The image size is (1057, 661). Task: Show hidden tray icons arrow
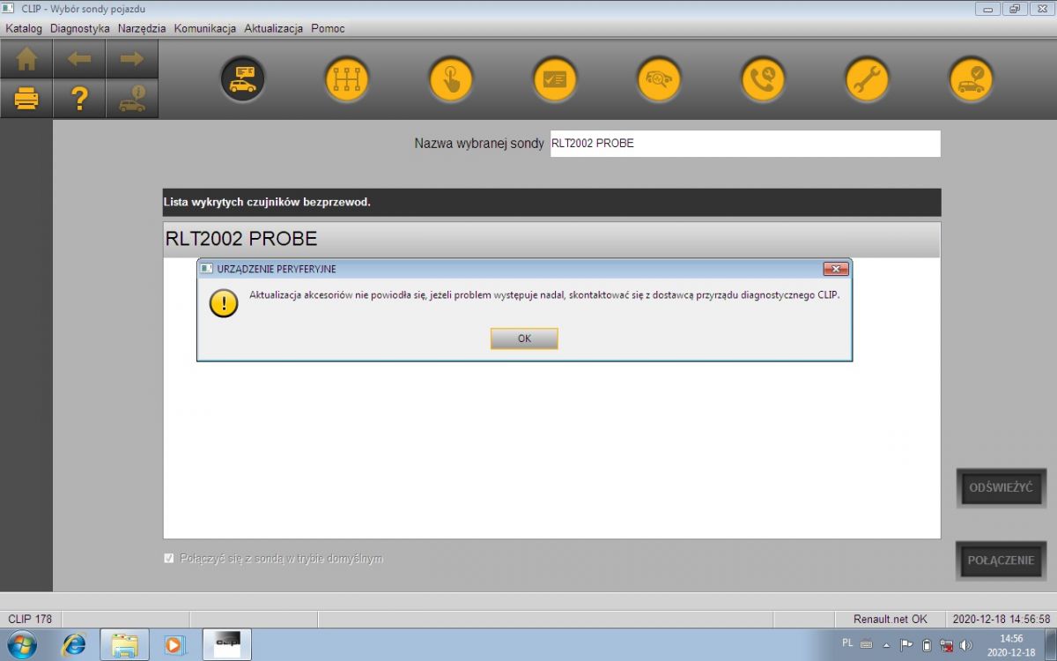(x=886, y=644)
